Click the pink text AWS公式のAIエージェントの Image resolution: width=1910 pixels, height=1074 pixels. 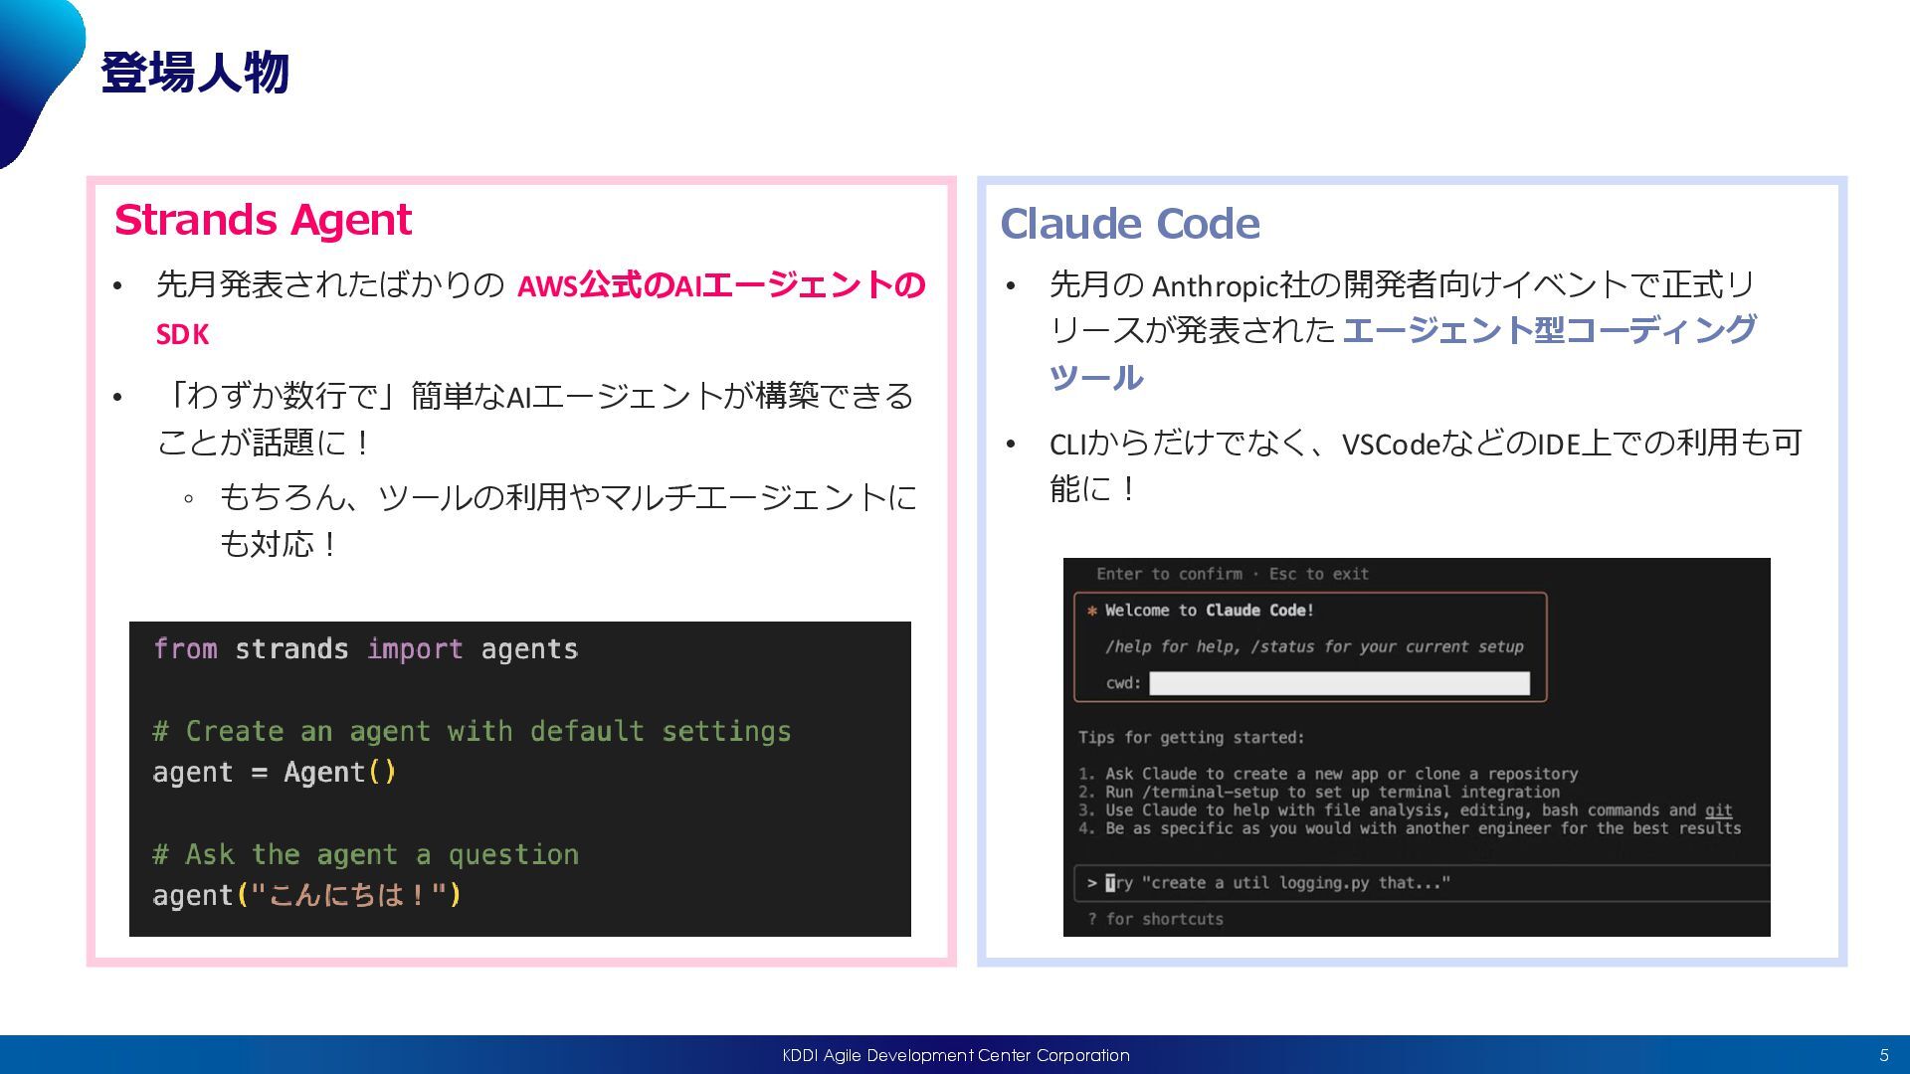point(722,285)
